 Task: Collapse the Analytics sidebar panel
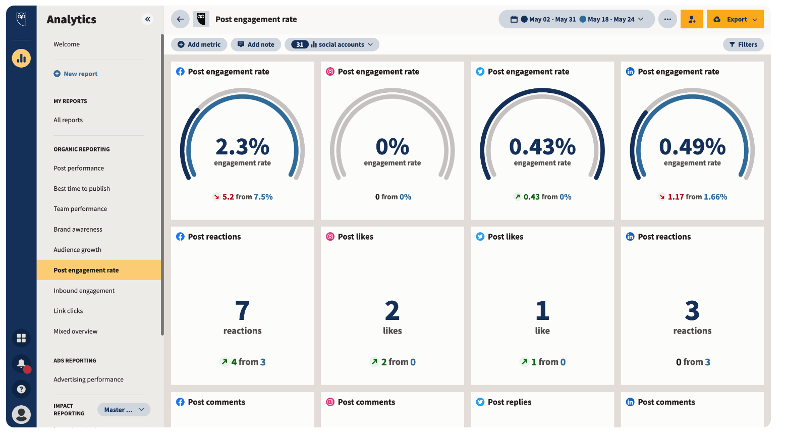pyautogui.click(x=148, y=19)
